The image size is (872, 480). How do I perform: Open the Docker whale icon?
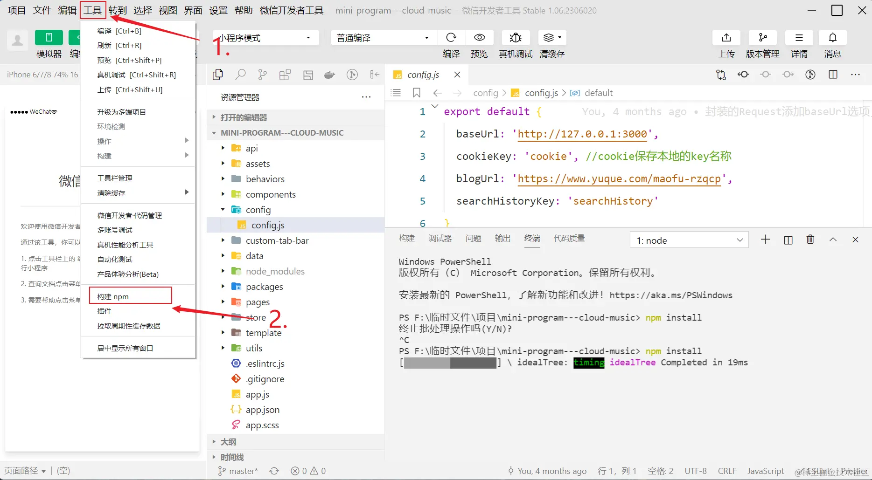pos(330,75)
